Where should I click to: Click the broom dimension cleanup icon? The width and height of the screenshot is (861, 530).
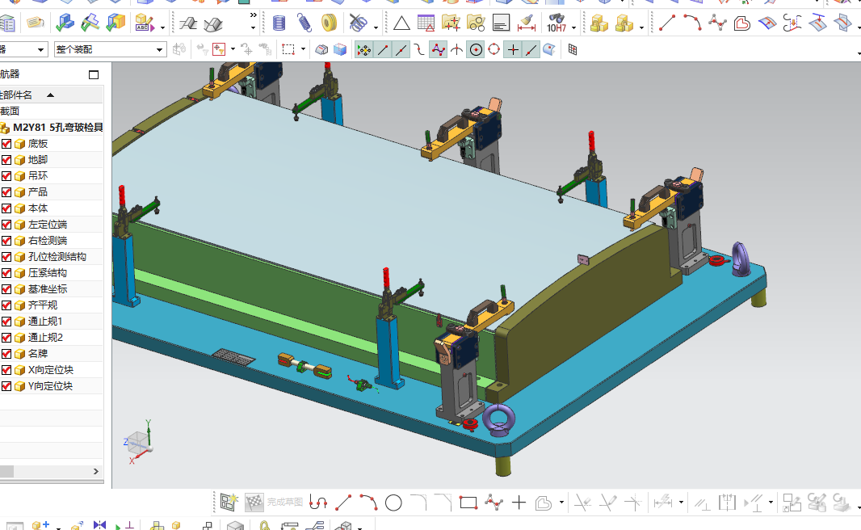click(527, 23)
